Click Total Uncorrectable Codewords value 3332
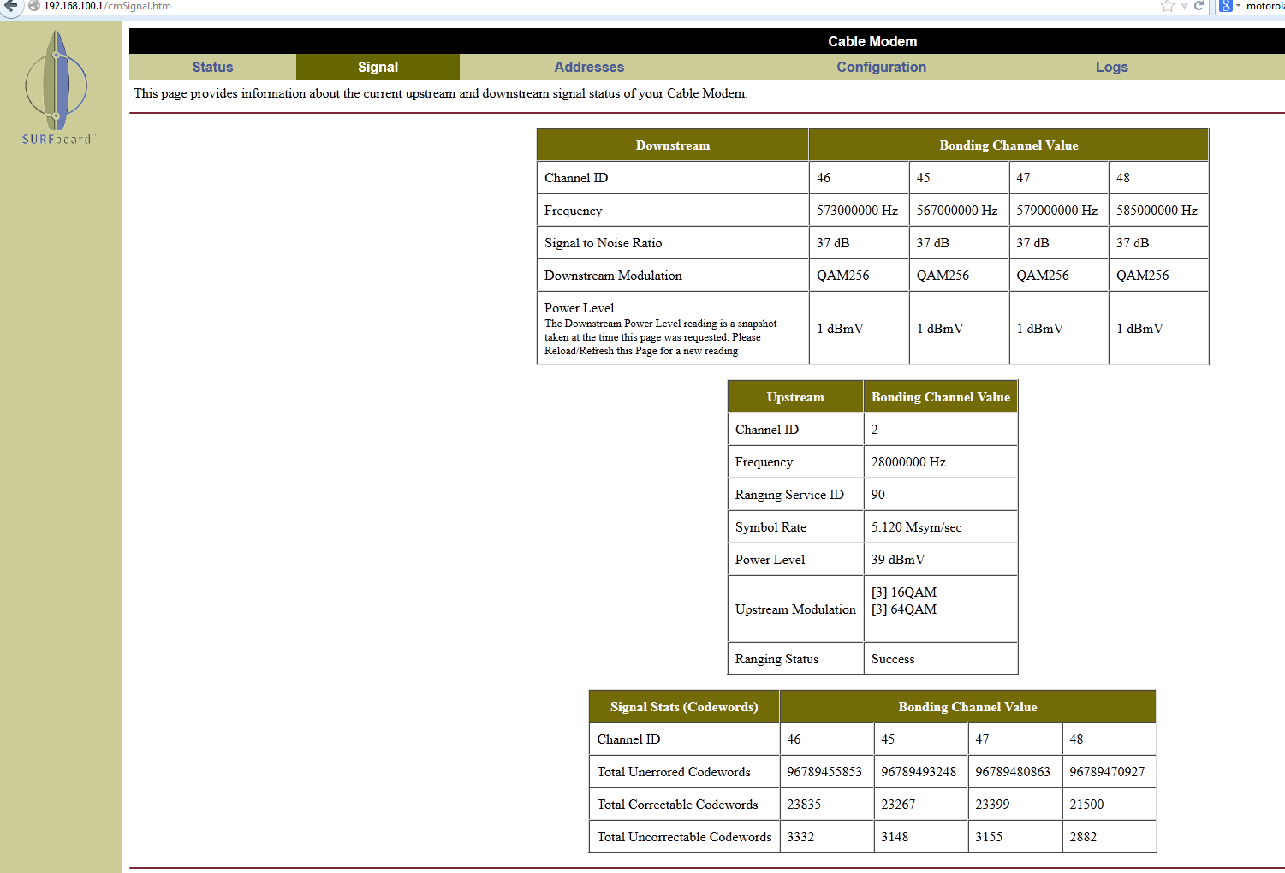Image resolution: width=1285 pixels, height=873 pixels. [x=825, y=837]
